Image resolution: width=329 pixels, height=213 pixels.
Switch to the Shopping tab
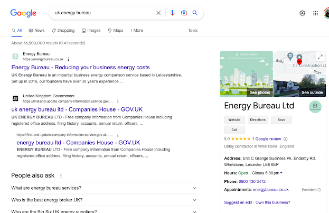tap(63, 31)
